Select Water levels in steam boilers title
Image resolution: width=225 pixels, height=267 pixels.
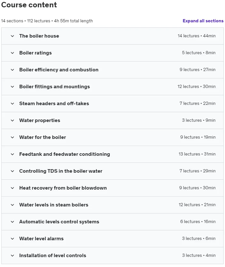tap(54, 205)
